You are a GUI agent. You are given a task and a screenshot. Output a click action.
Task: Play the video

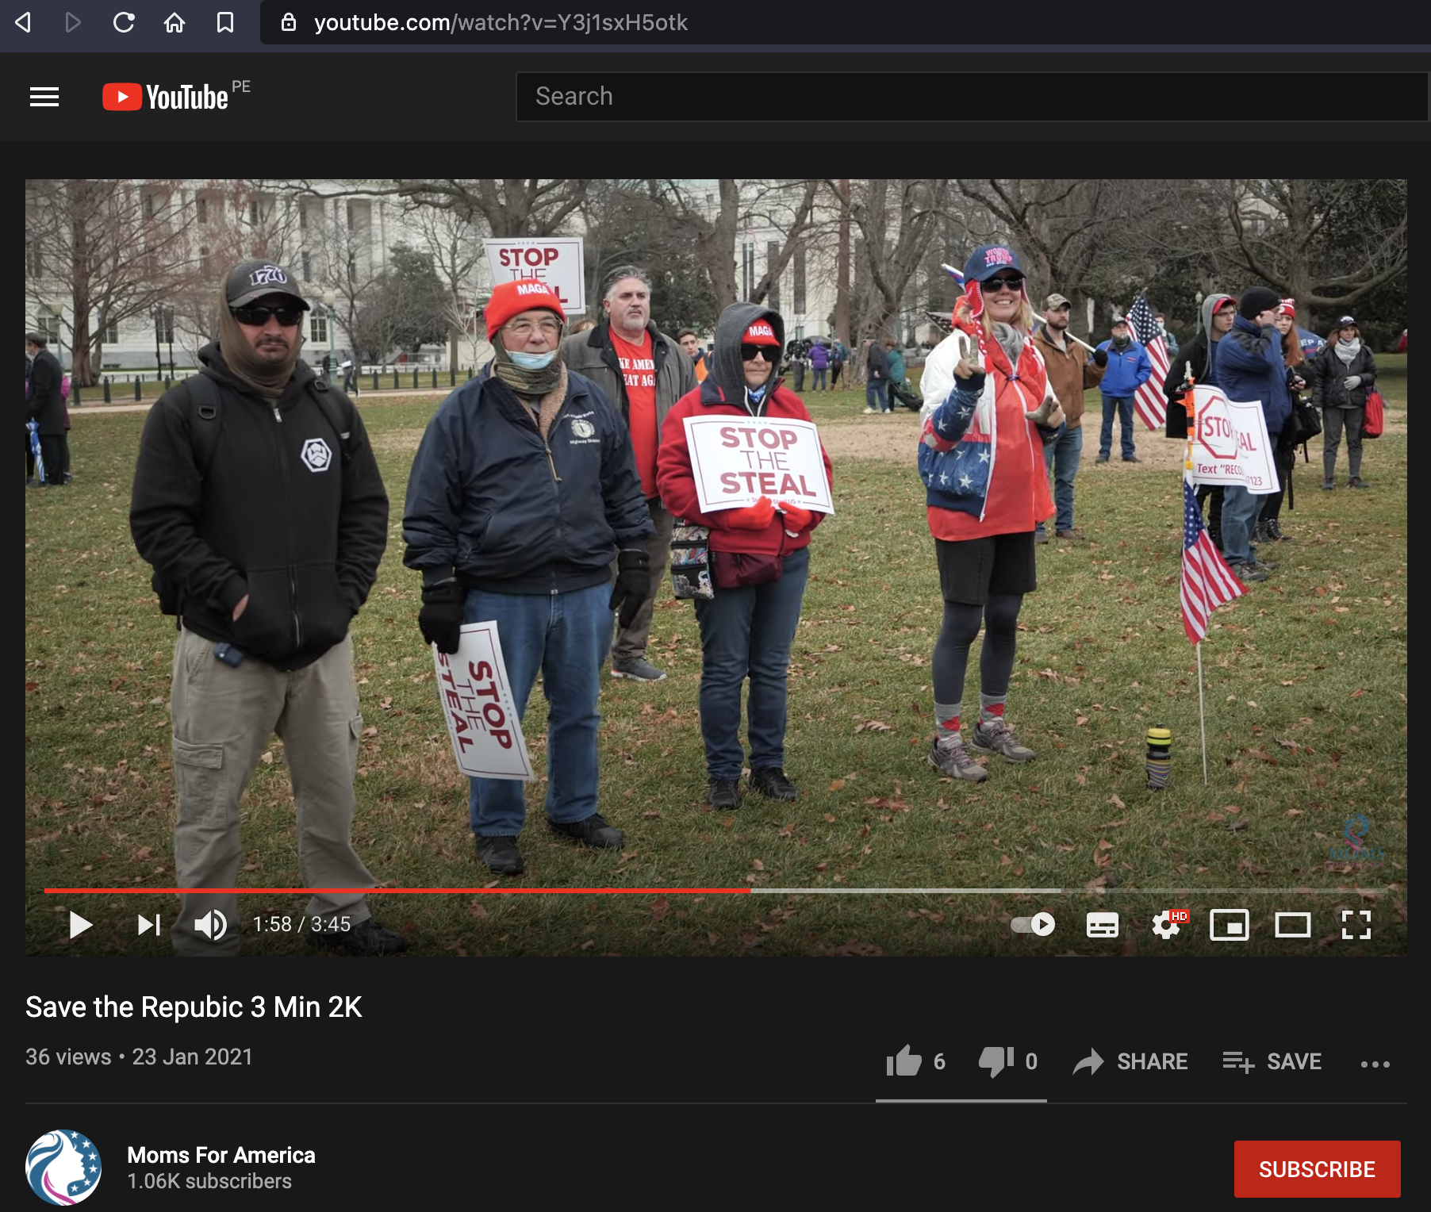click(x=80, y=925)
